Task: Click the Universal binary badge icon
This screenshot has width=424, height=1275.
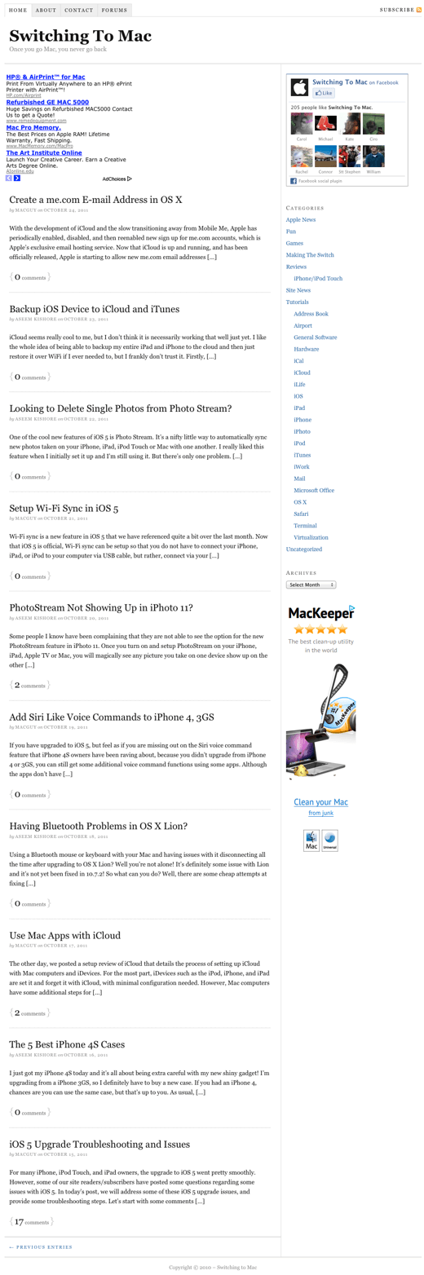Action: pos(329,840)
